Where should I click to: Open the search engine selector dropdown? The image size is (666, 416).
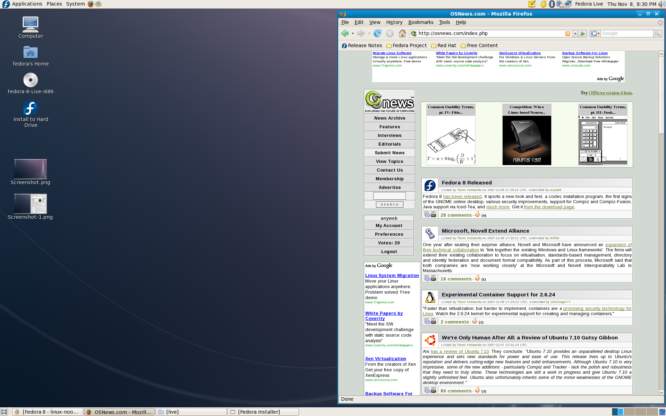(595, 34)
